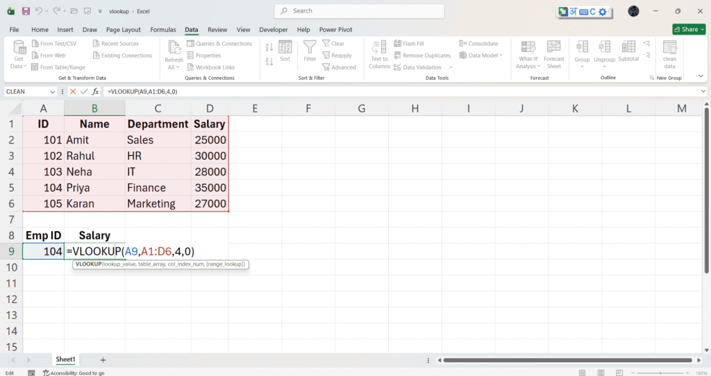Redo the last undone action
The height and width of the screenshot is (376, 711).
click(x=56, y=11)
